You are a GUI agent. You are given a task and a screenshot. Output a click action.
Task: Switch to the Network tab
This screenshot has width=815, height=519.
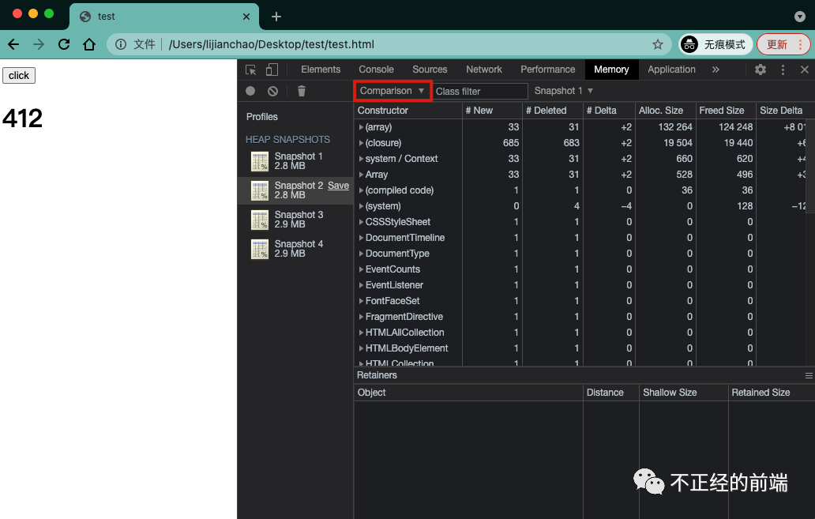point(484,70)
